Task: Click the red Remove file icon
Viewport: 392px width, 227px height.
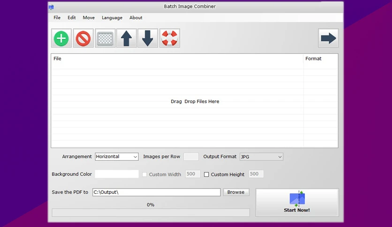Action: [83, 38]
